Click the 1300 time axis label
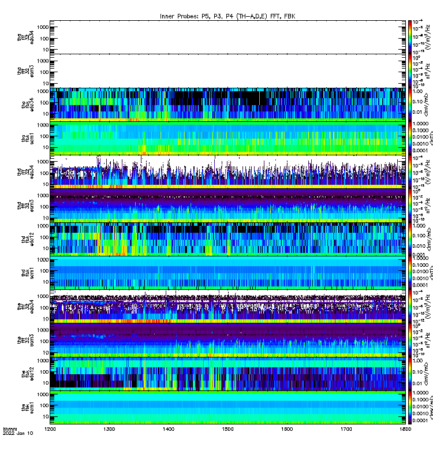Image resolution: width=433 pixels, height=462 pixels. coord(109,429)
